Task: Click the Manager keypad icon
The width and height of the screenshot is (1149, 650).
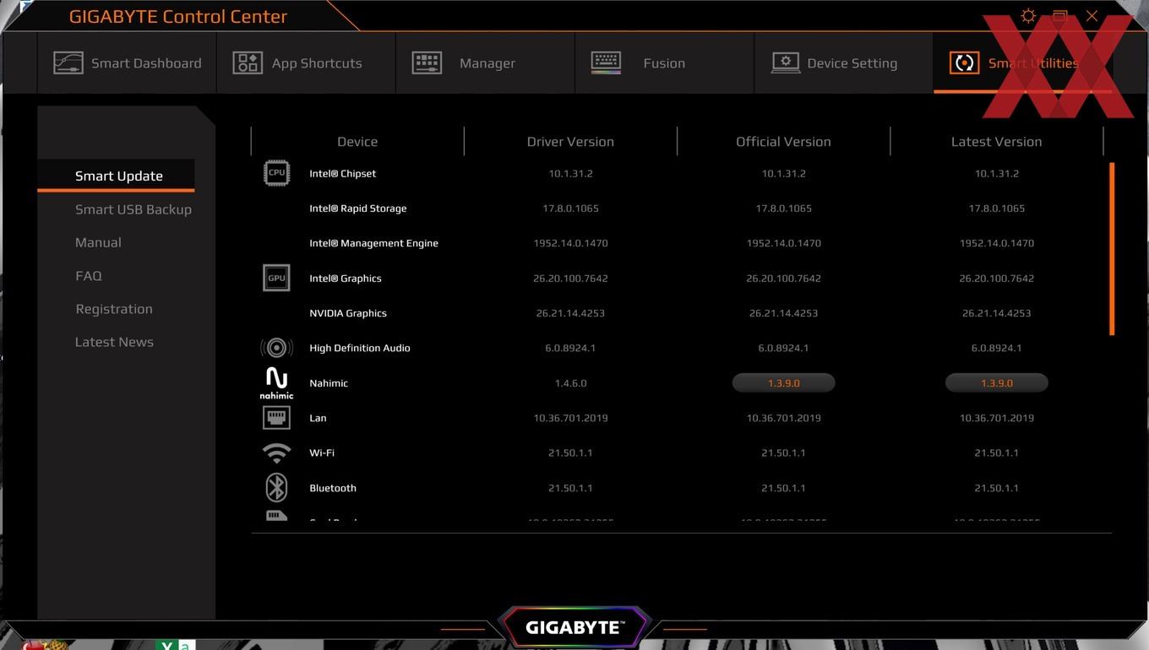Action: [427, 63]
